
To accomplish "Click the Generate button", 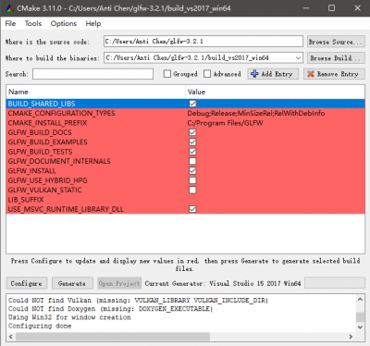I will 72,283.
